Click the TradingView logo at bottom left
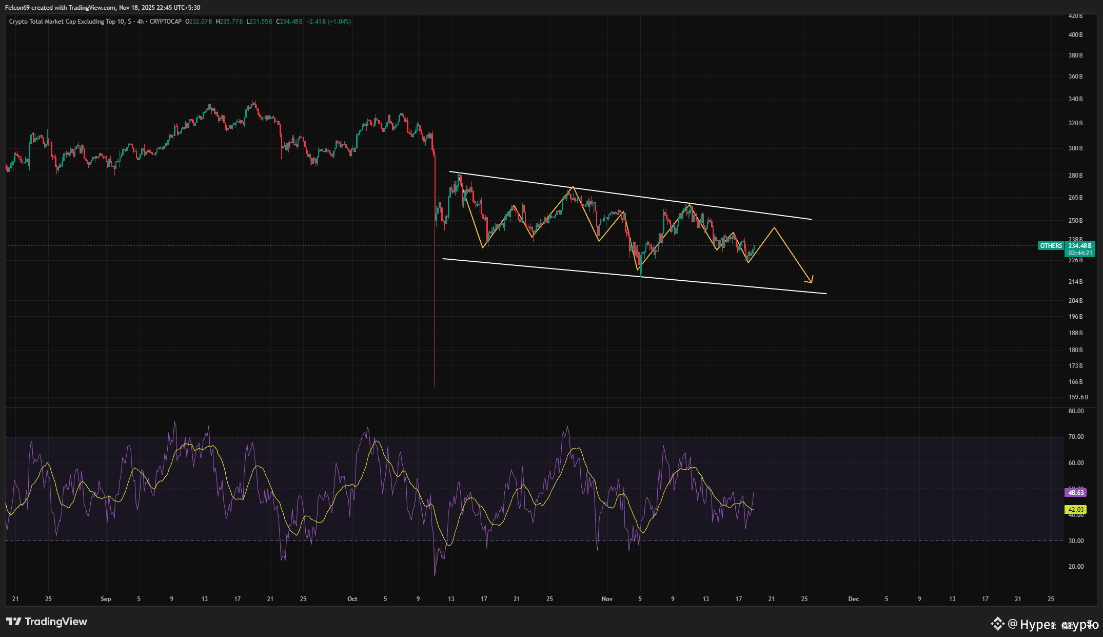Viewport: 1103px width, 637px height. (47, 622)
